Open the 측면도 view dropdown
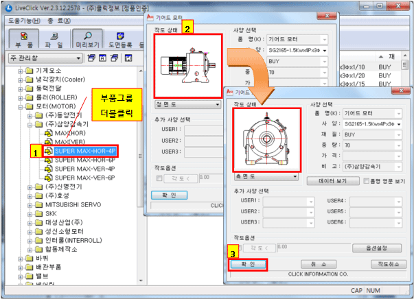Viewport: 414px width, 299px height. click(x=266, y=177)
